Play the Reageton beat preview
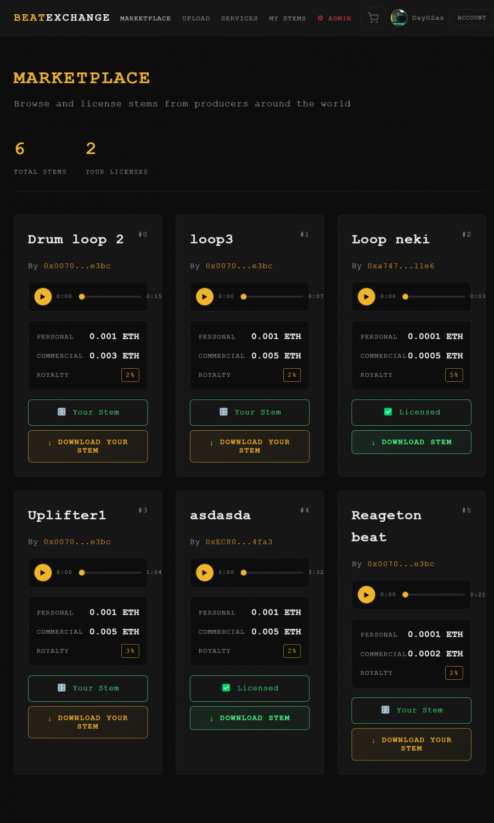This screenshot has width=494, height=823. (367, 595)
